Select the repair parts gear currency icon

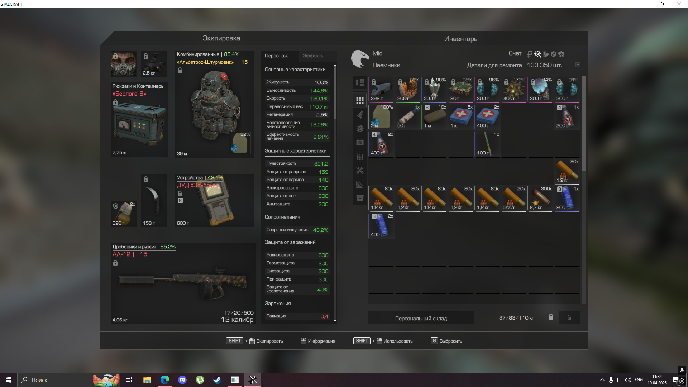[x=537, y=54]
